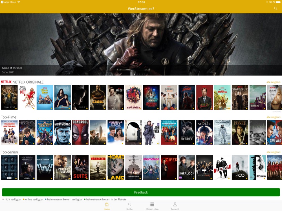This screenshot has height=211, width=282.
Task: Open The Hobbit poster
Action: pos(240,132)
